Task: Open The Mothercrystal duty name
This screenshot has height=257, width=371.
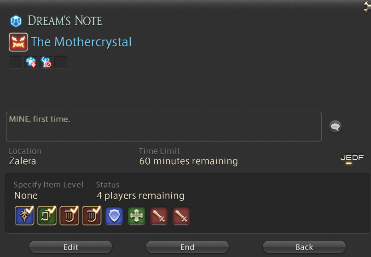Action: pyautogui.click(x=81, y=42)
